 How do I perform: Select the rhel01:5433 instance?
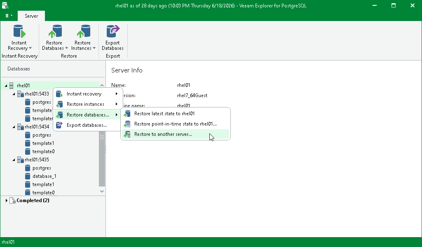pyautogui.click(x=37, y=94)
